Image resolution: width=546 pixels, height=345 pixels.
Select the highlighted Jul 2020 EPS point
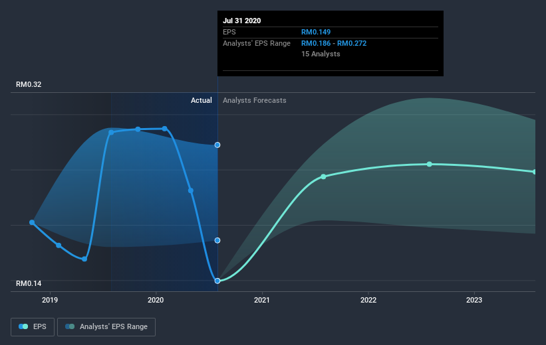click(x=217, y=281)
